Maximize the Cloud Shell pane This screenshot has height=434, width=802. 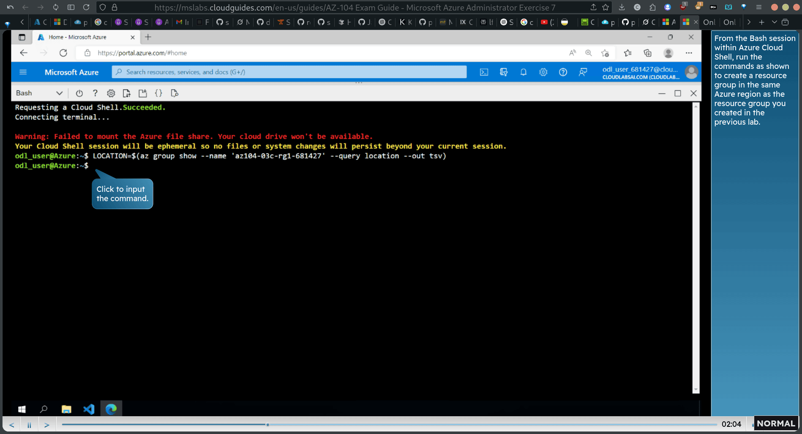pyautogui.click(x=678, y=93)
